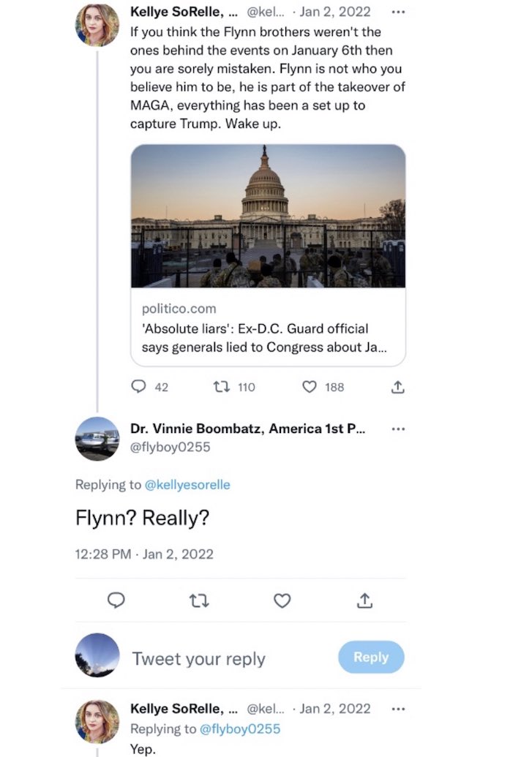Viewport: 532px width, 757px height.
Task: Click reply icon with 42 comments
Action: [140, 387]
